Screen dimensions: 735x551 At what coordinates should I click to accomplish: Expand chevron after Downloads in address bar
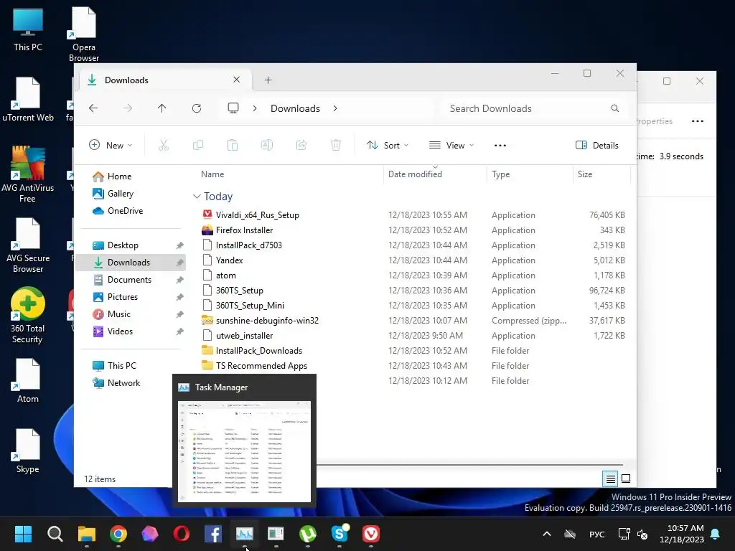[x=335, y=108]
